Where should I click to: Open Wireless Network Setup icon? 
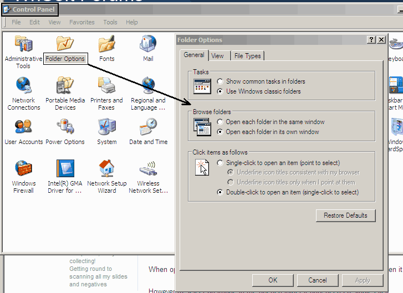[x=148, y=168]
